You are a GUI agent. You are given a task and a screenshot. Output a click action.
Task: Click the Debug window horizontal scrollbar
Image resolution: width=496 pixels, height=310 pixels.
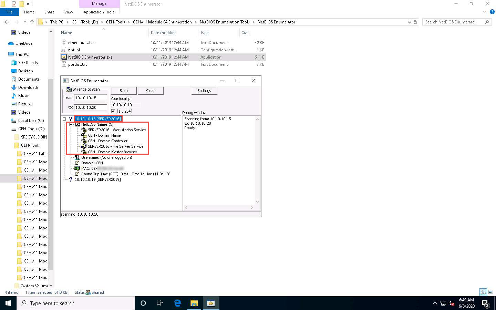click(x=219, y=207)
